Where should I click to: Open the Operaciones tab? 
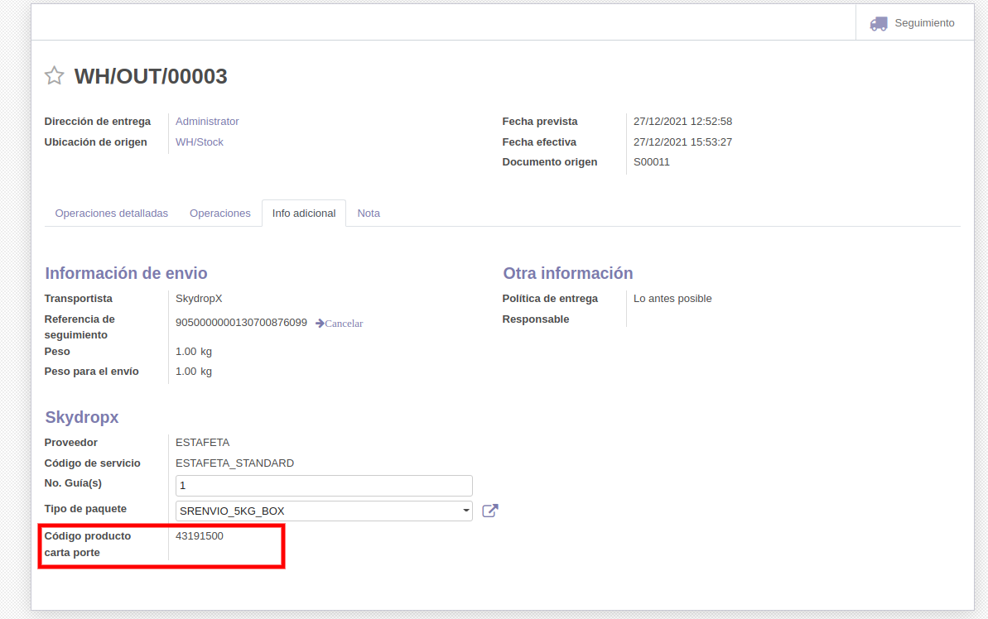pos(219,214)
